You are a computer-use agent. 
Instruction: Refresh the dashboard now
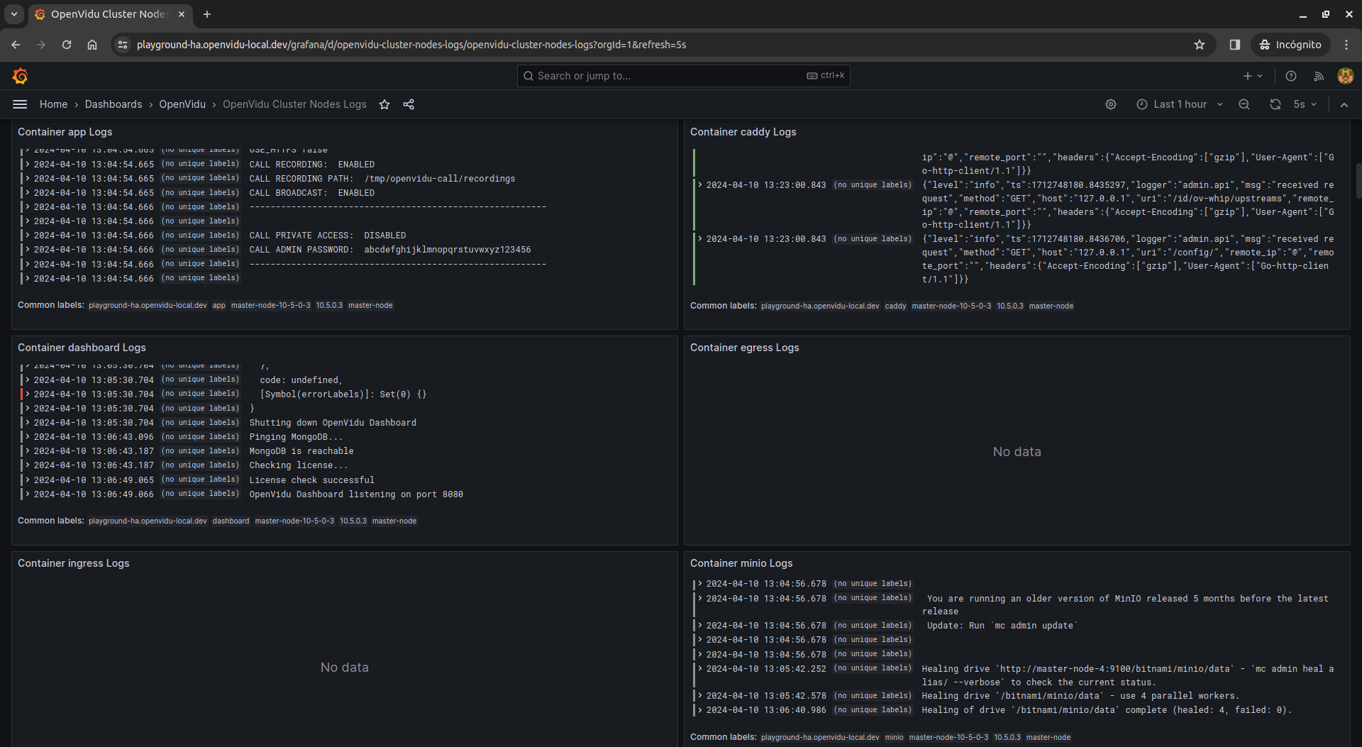[x=1275, y=104]
